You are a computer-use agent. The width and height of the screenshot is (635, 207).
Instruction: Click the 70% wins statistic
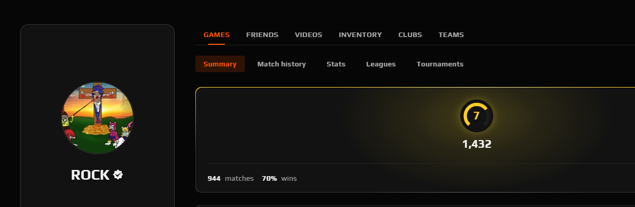pyautogui.click(x=279, y=178)
